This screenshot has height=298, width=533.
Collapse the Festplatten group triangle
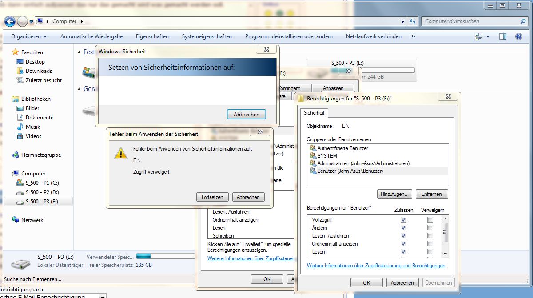[79, 52]
